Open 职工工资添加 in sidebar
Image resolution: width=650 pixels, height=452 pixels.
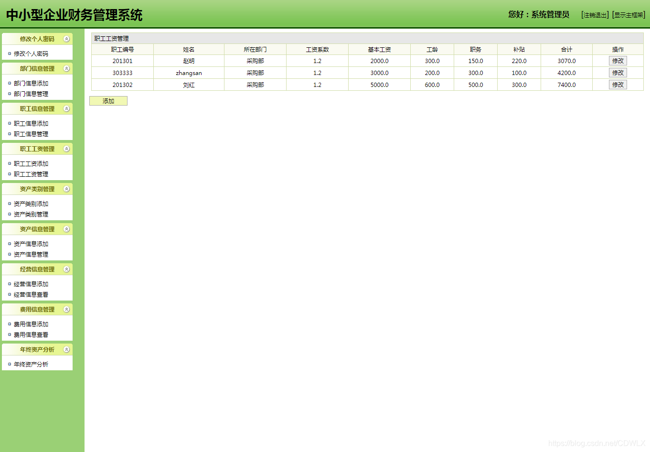click(31, 164)
